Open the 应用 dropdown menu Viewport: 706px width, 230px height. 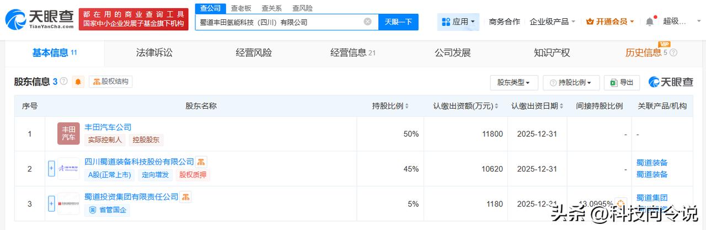(x=458, y=22)
